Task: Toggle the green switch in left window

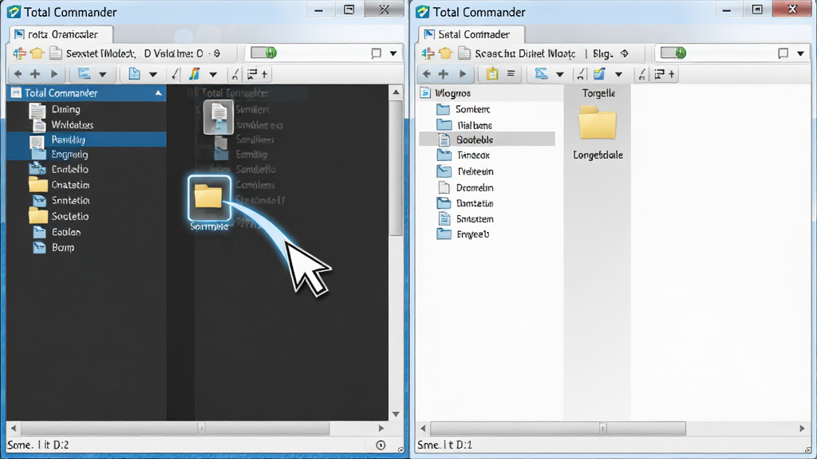Action: (x=263, y=53)
